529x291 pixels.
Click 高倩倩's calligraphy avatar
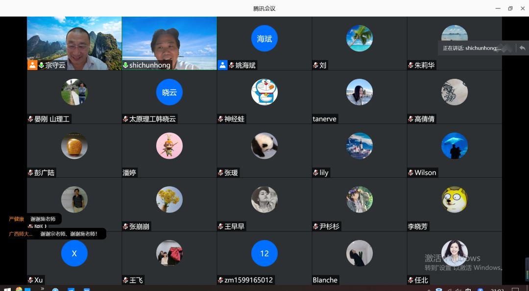[455, 92]
